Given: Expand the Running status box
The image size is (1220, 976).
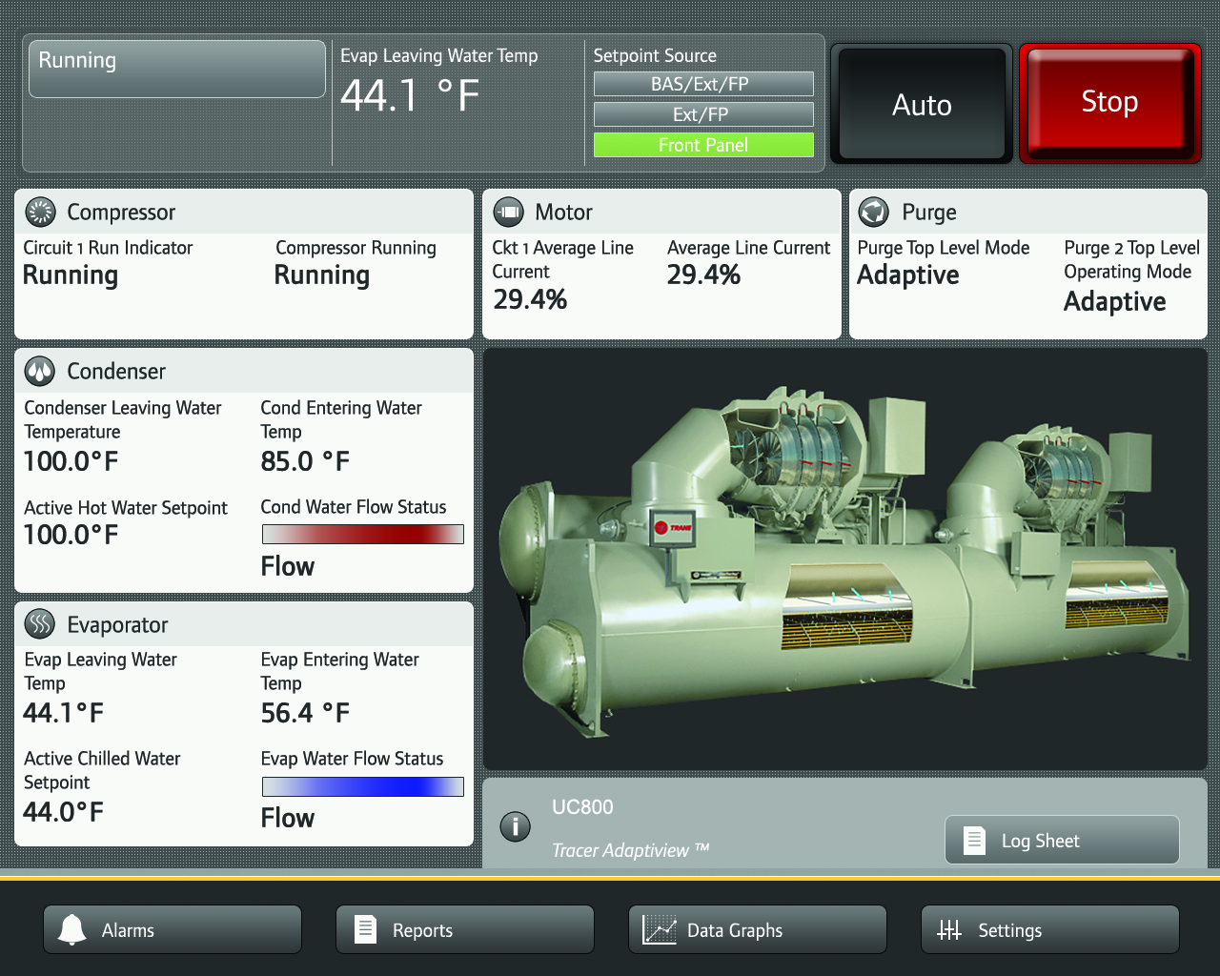Looking at the screenshot, I should 176,68.
